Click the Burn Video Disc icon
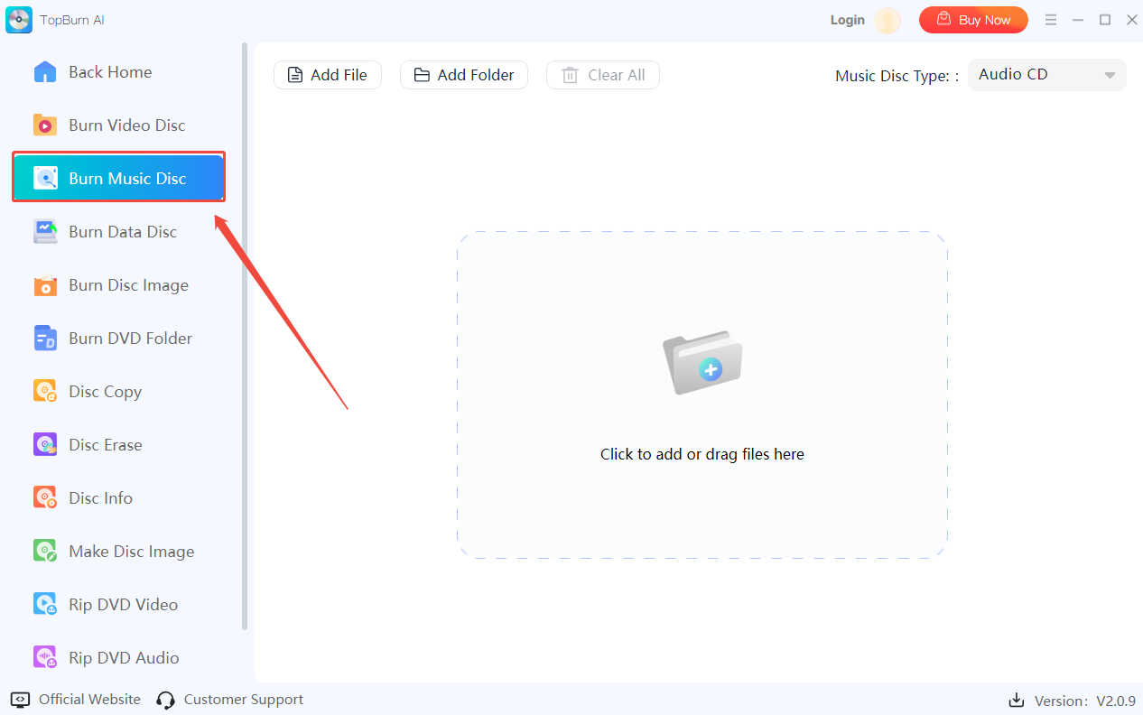The height and width of the screenshot is (715, 1143). pos(45,125)
